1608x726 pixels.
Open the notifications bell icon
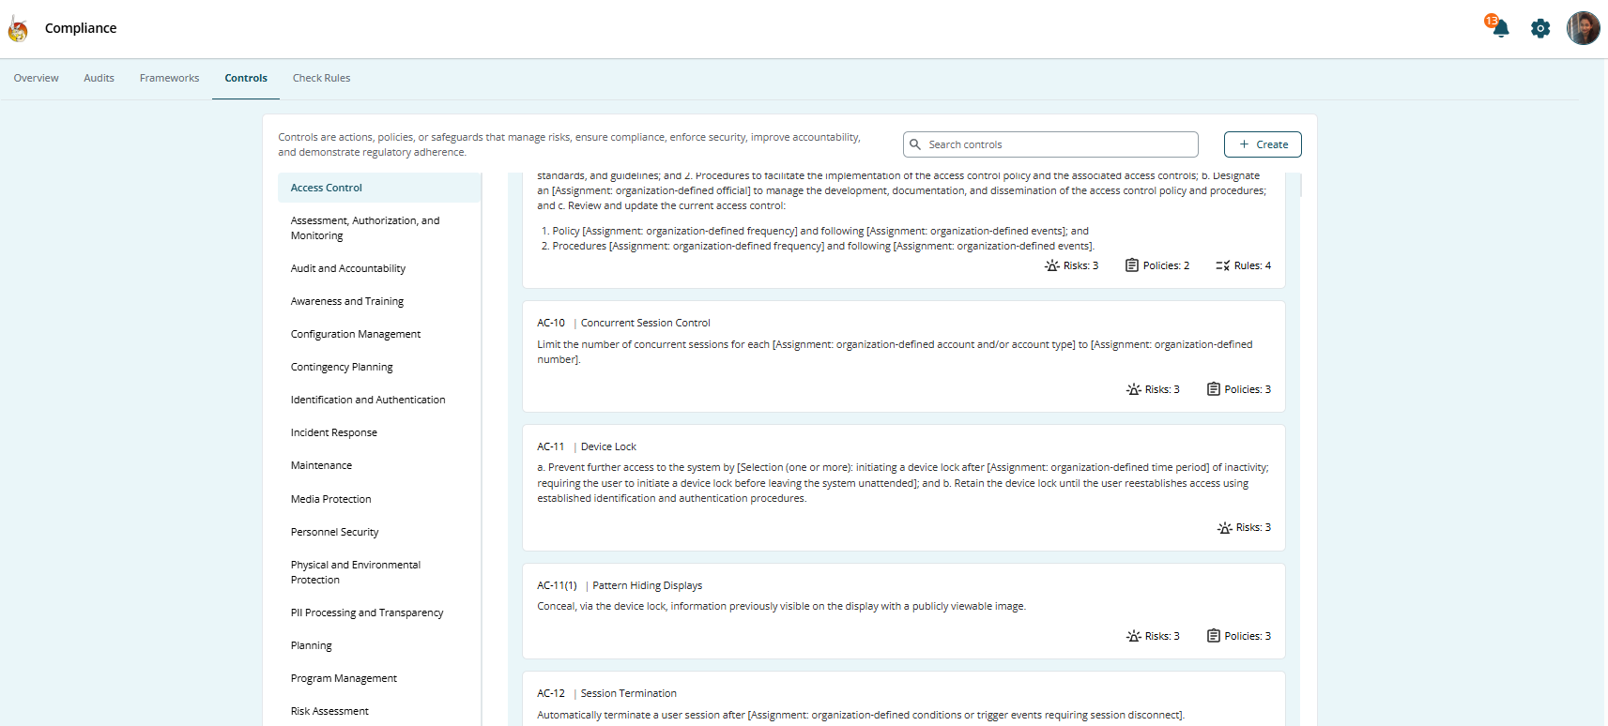point(1500,28)
